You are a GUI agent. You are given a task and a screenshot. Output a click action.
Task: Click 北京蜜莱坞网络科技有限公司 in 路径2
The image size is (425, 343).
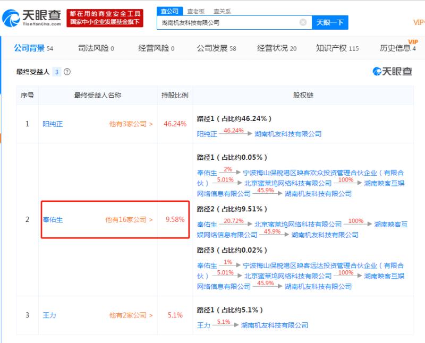pos(298,225)
